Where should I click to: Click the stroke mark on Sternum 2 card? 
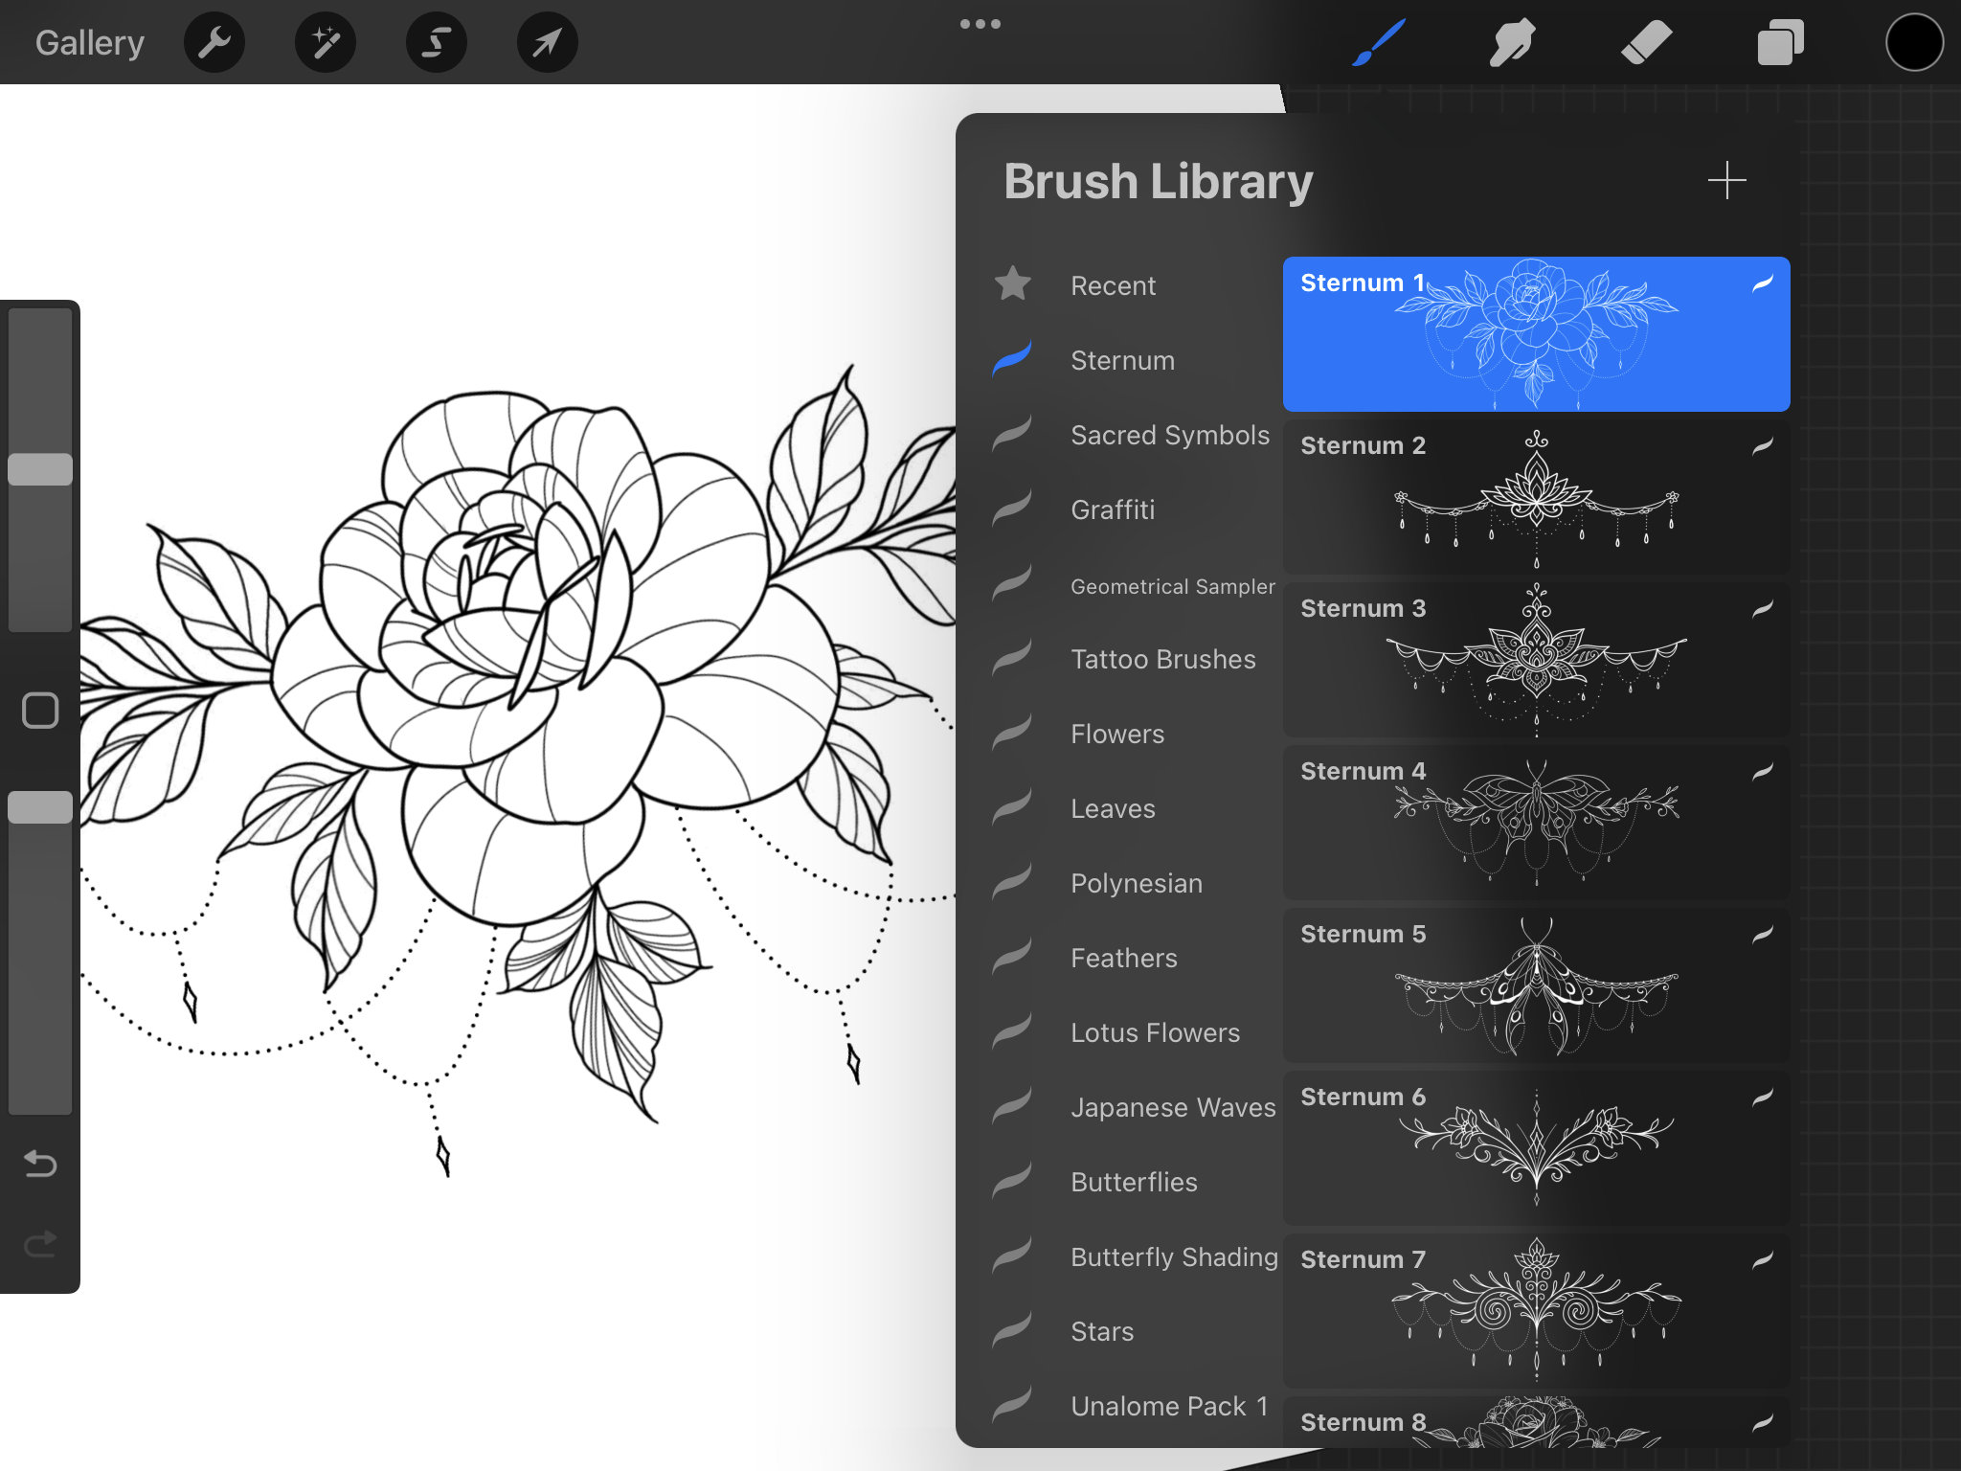pos(1763,445)
